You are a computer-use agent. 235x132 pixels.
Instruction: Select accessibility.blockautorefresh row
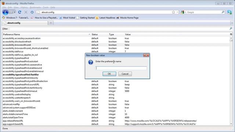(116, 41)
